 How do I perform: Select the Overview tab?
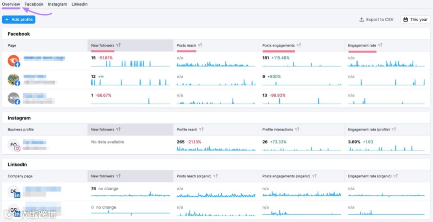pos(11,4)
